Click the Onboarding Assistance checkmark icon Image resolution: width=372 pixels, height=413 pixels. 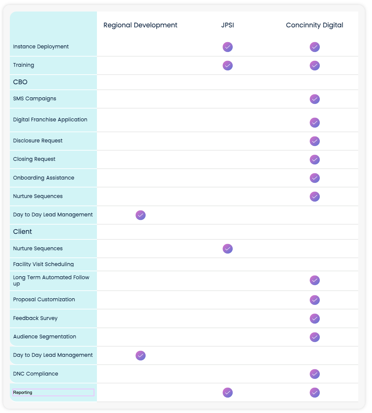click(314, 178)
